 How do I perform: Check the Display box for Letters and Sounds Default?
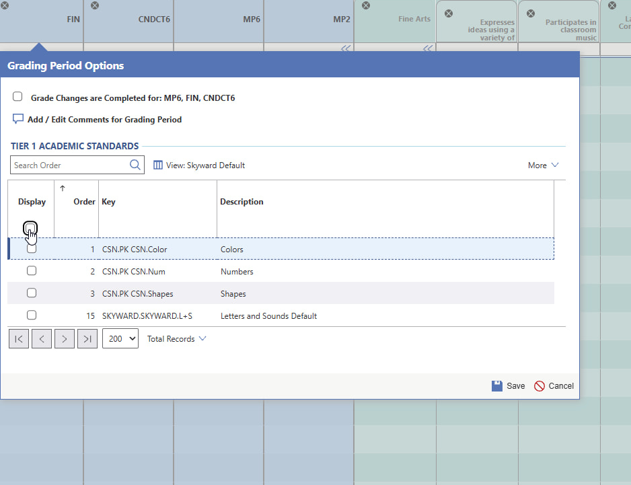tap(32, 315)
